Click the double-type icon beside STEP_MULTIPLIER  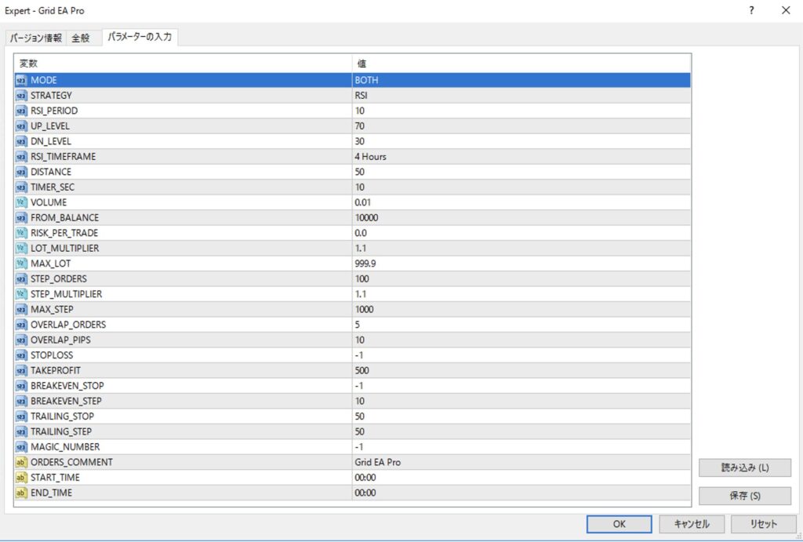pyautogui.click(x=21, y=294)
